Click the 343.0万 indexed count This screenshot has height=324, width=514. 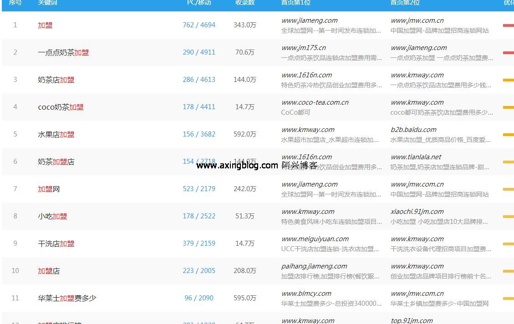(245, 25)
